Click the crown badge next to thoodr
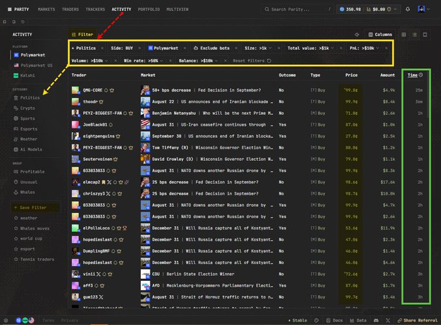This screenshot has height=325, width=441. pyautogui.click(x=101, y=102)
